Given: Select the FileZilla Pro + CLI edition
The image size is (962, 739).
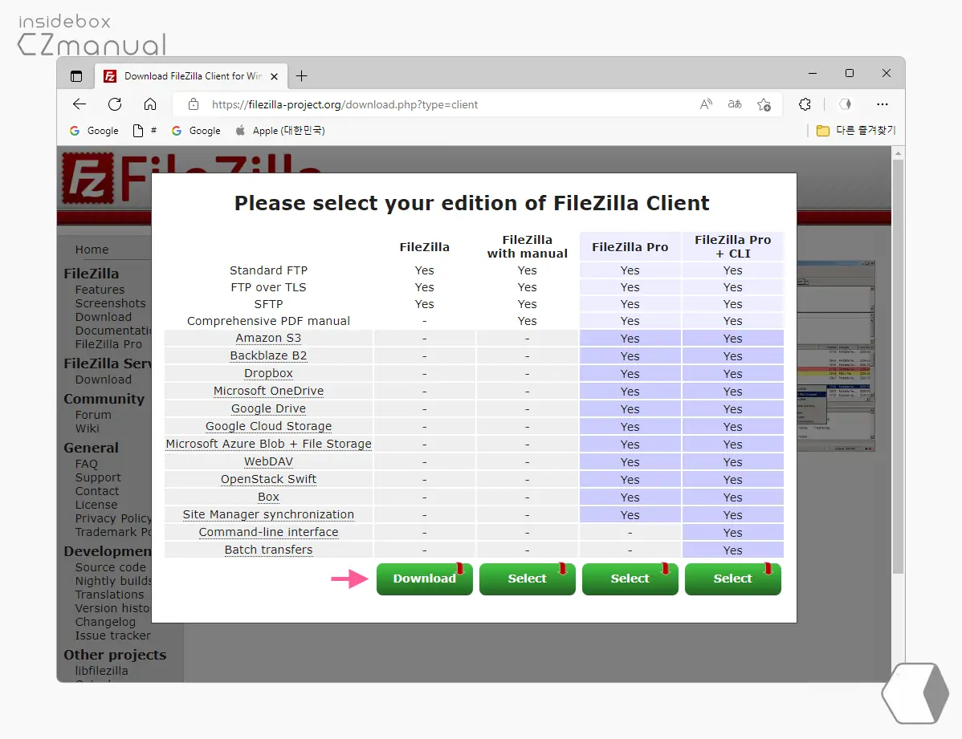Looking at the screenshot, I should point(732,579).
